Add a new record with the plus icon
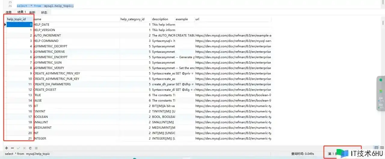The width and height of the screenshot is (385, 159). pyautogui.click(x=7, y=148)
